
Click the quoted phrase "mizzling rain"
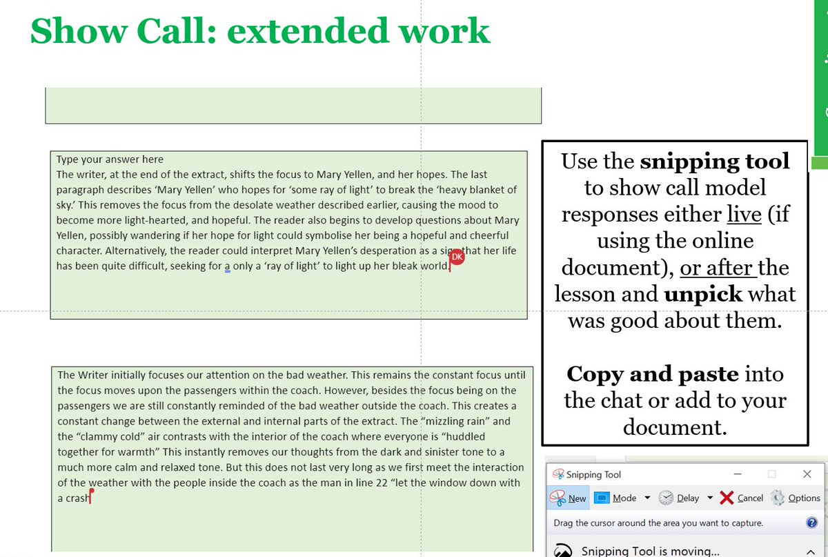click(455, 421)
